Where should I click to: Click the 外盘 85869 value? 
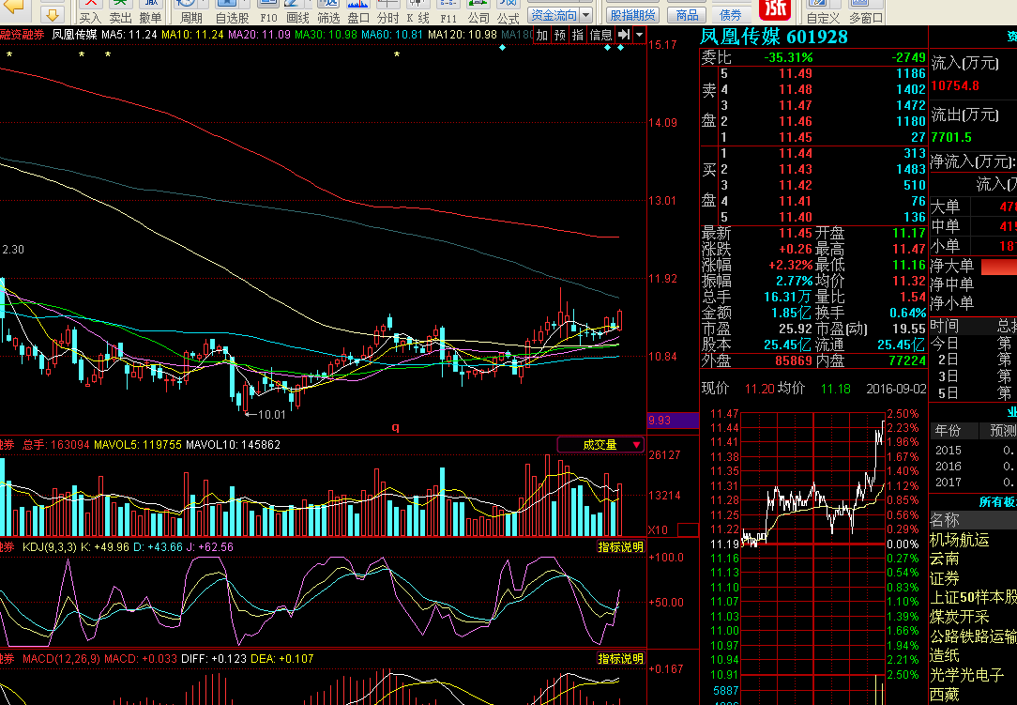click(x=794, y=360)
